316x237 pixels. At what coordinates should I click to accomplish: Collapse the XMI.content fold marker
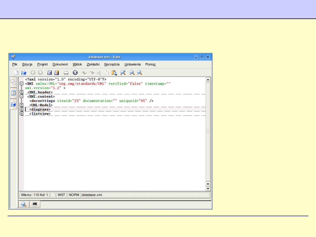pyautogui.click(x=21, y=96)
